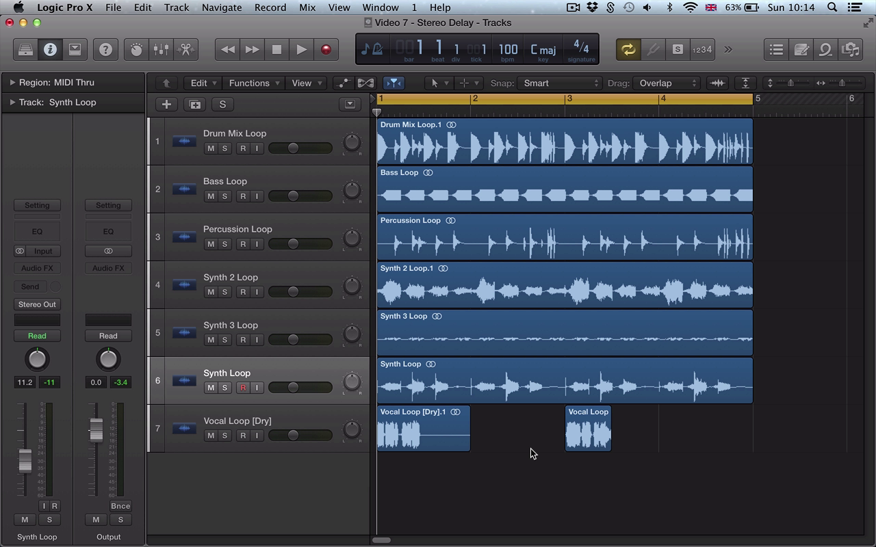The height and width of the screenshot is (547, 876).
Task: Toggle the Inspector info icon
Action: pyautogui.click(x=50, y=49)
